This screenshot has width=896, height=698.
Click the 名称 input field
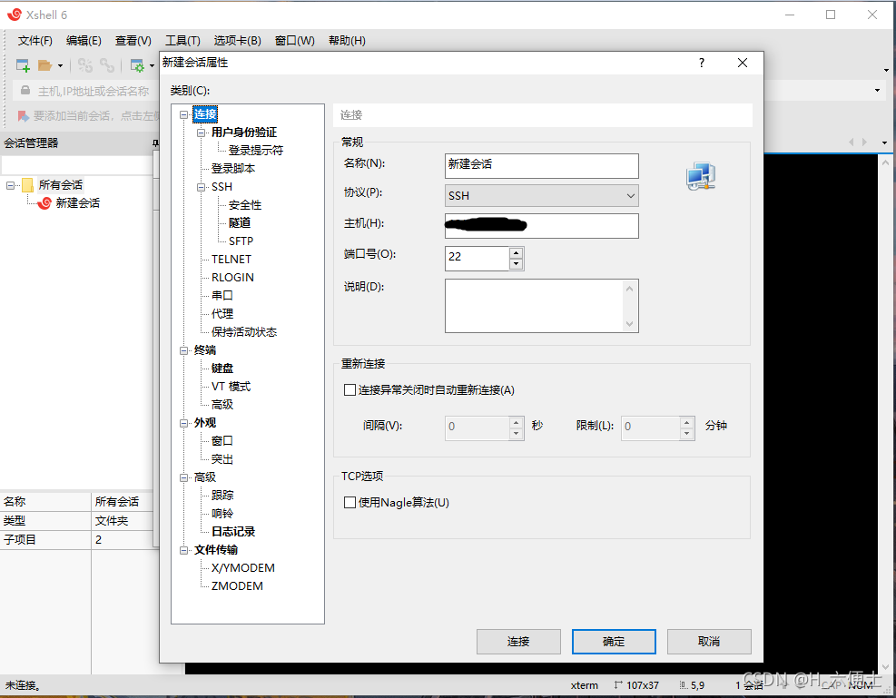541,165
